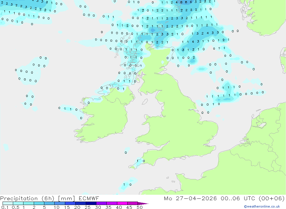The height and width of the screenshot is (209, 286).
Task: Click the '00..06 UTC' time range text
Action: click(x=238, y=198)
